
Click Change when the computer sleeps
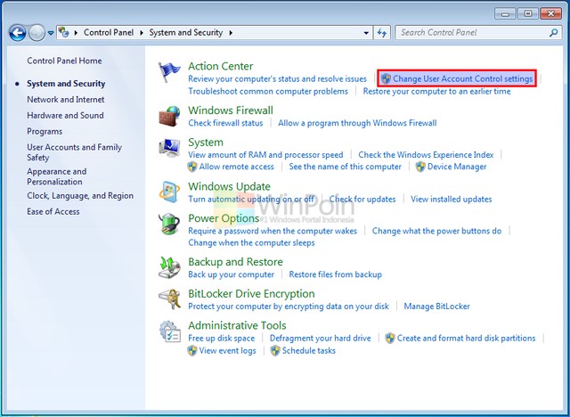[x=251, y=243]
